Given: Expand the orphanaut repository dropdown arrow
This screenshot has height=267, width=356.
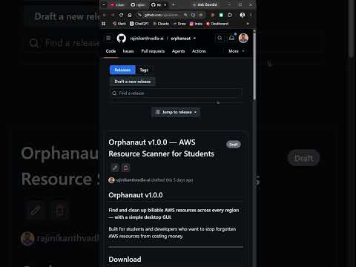Looking at the screenshot, I should [x=194, y=39].
